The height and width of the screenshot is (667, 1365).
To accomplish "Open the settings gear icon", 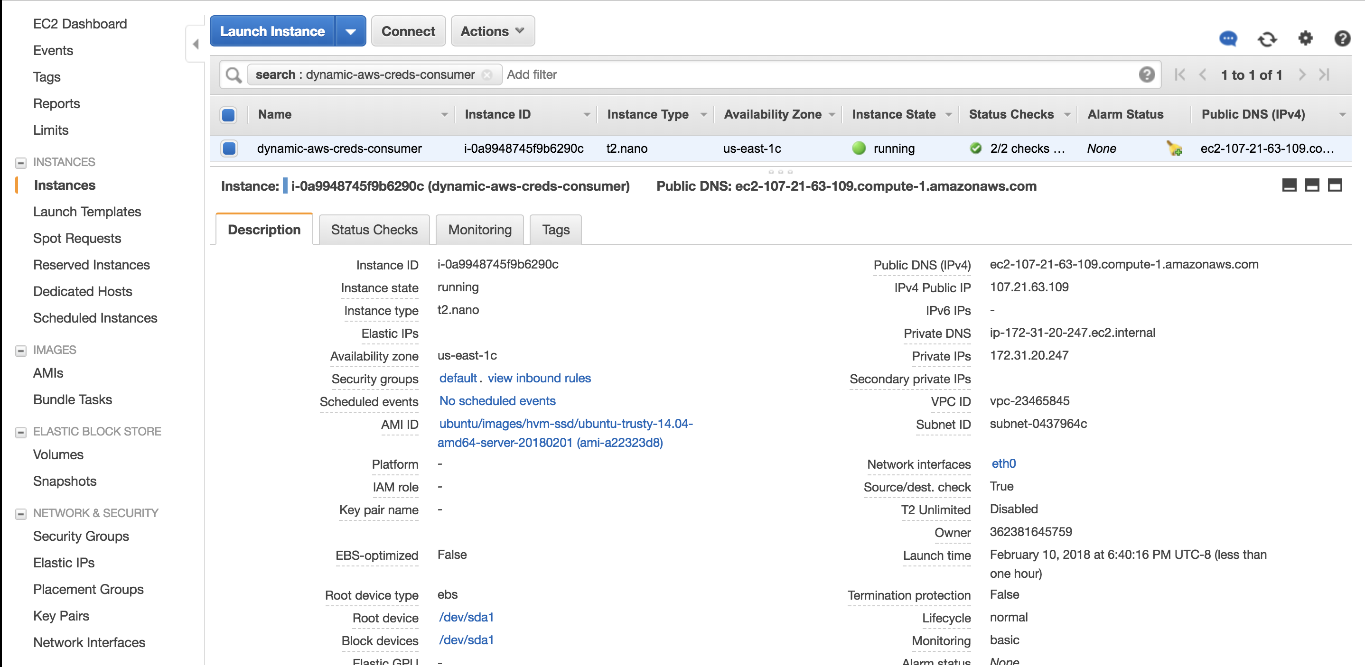I will point(1305,38).
